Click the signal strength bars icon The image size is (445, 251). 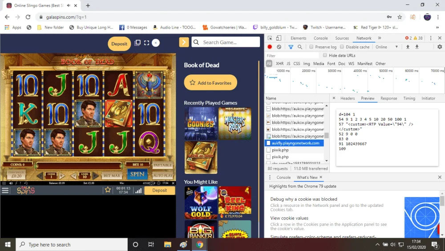tap(138, 190)
